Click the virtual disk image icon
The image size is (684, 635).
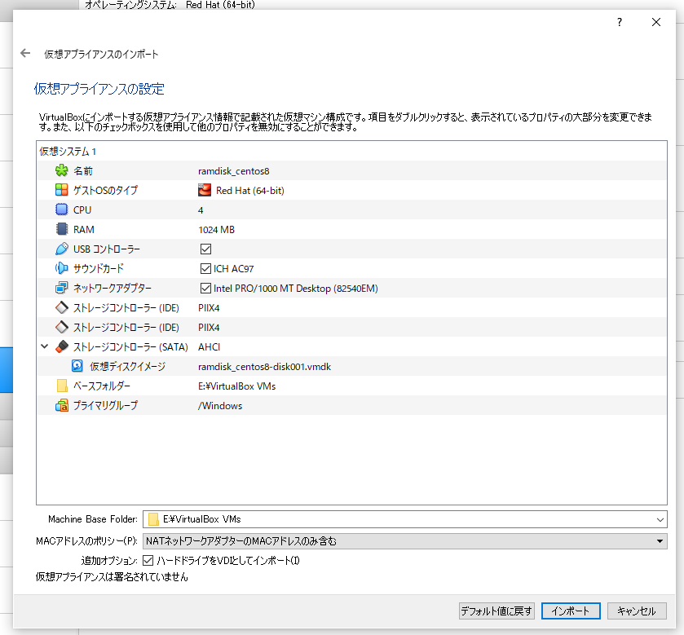(x=77, y=366)
